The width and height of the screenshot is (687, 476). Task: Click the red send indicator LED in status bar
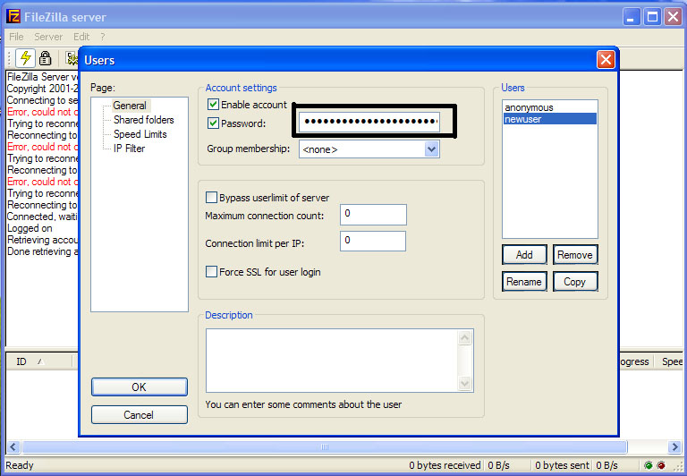661,465
